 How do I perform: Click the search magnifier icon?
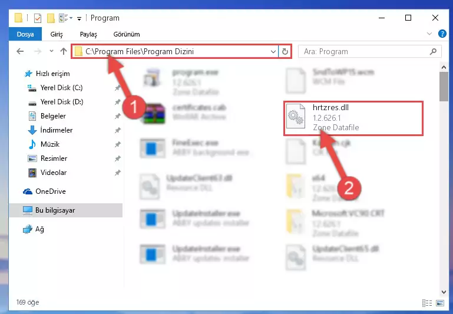tap(433, 51)
